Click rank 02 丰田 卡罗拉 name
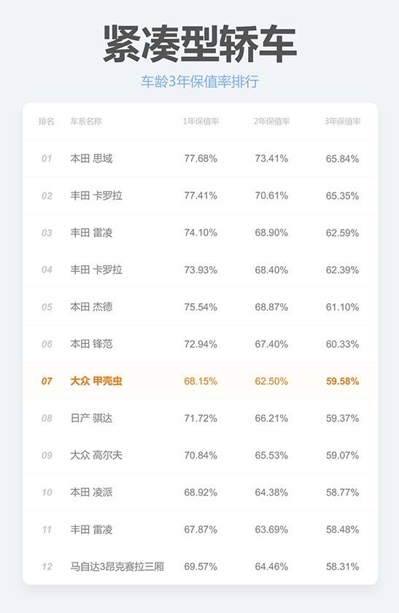This screenshot has height=613, width=399. pyautogui.click(x=96, y=195)
